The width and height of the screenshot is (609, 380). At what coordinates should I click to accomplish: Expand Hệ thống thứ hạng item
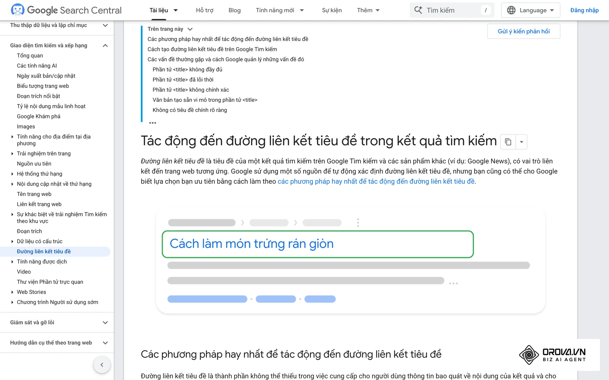click(12, 174)
